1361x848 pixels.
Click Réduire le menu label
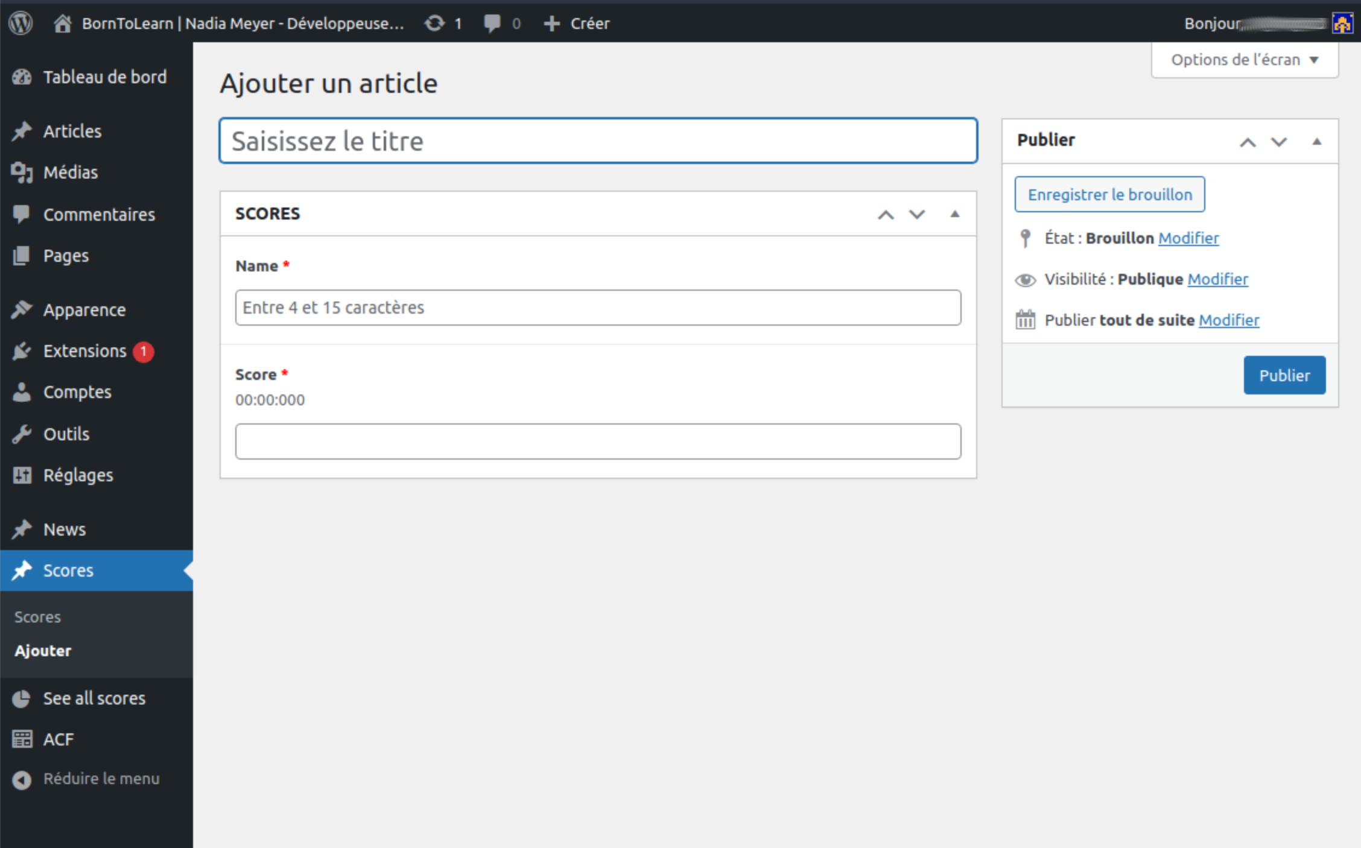101,779
